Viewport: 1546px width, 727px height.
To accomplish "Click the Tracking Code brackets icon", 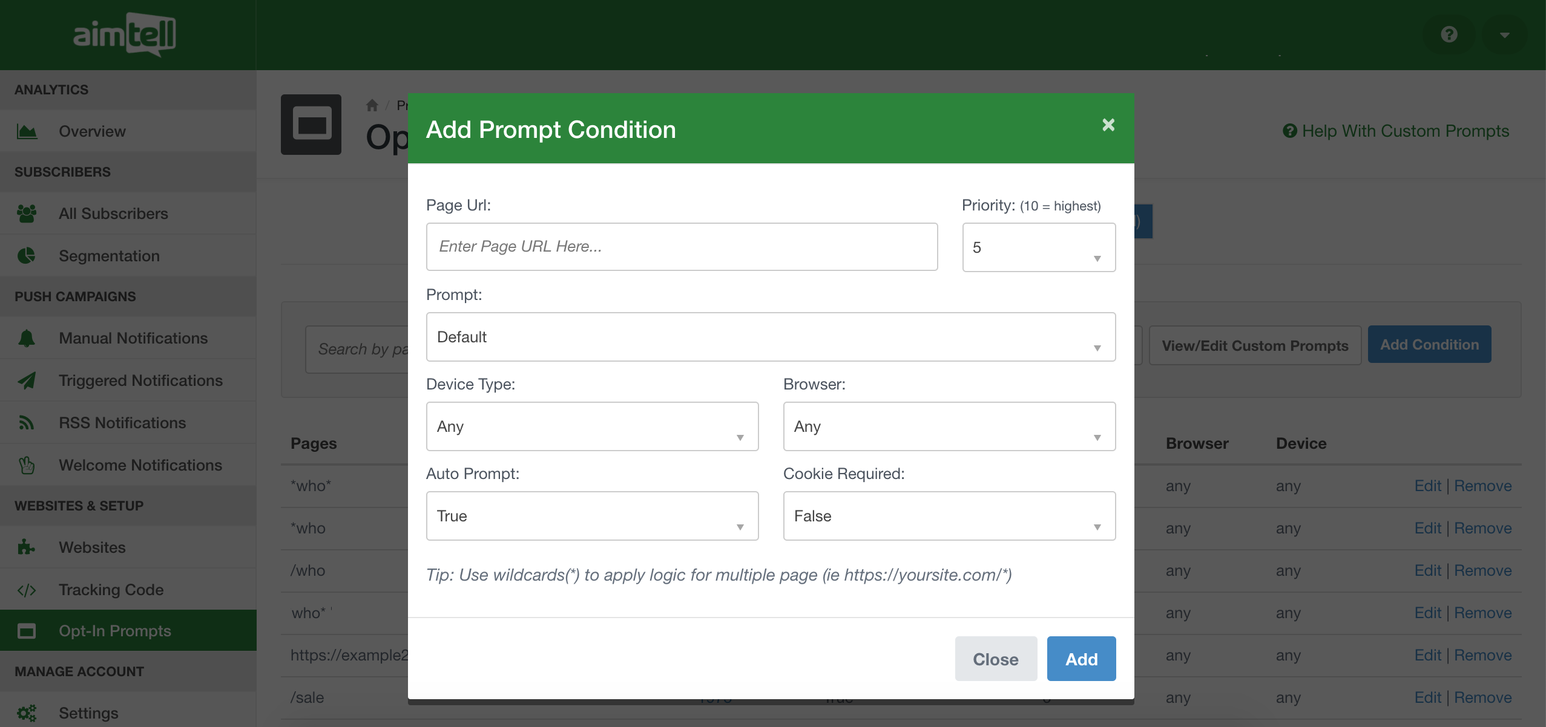I will (x=27, y=590).
